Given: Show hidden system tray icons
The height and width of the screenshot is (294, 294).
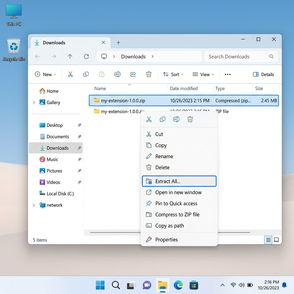Looking at the screenshot, I should click(223, 285).
